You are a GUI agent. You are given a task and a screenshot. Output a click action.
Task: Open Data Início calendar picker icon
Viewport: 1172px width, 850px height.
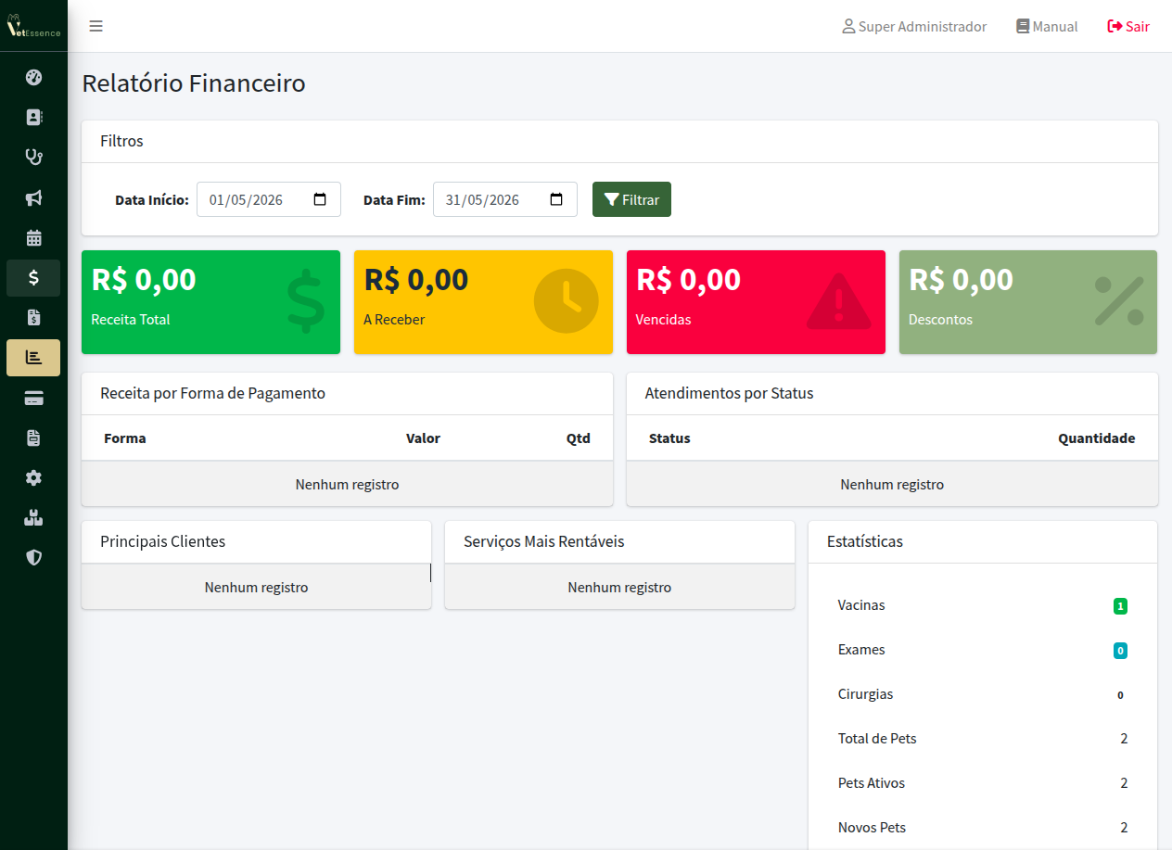320,199
